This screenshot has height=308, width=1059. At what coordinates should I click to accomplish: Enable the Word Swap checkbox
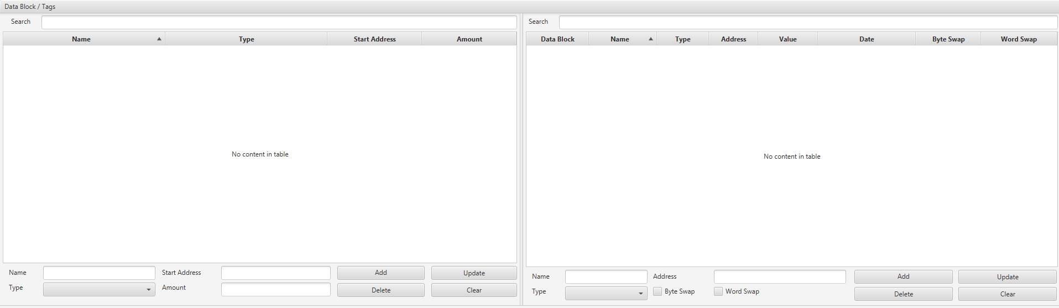(x=718, y=291)
